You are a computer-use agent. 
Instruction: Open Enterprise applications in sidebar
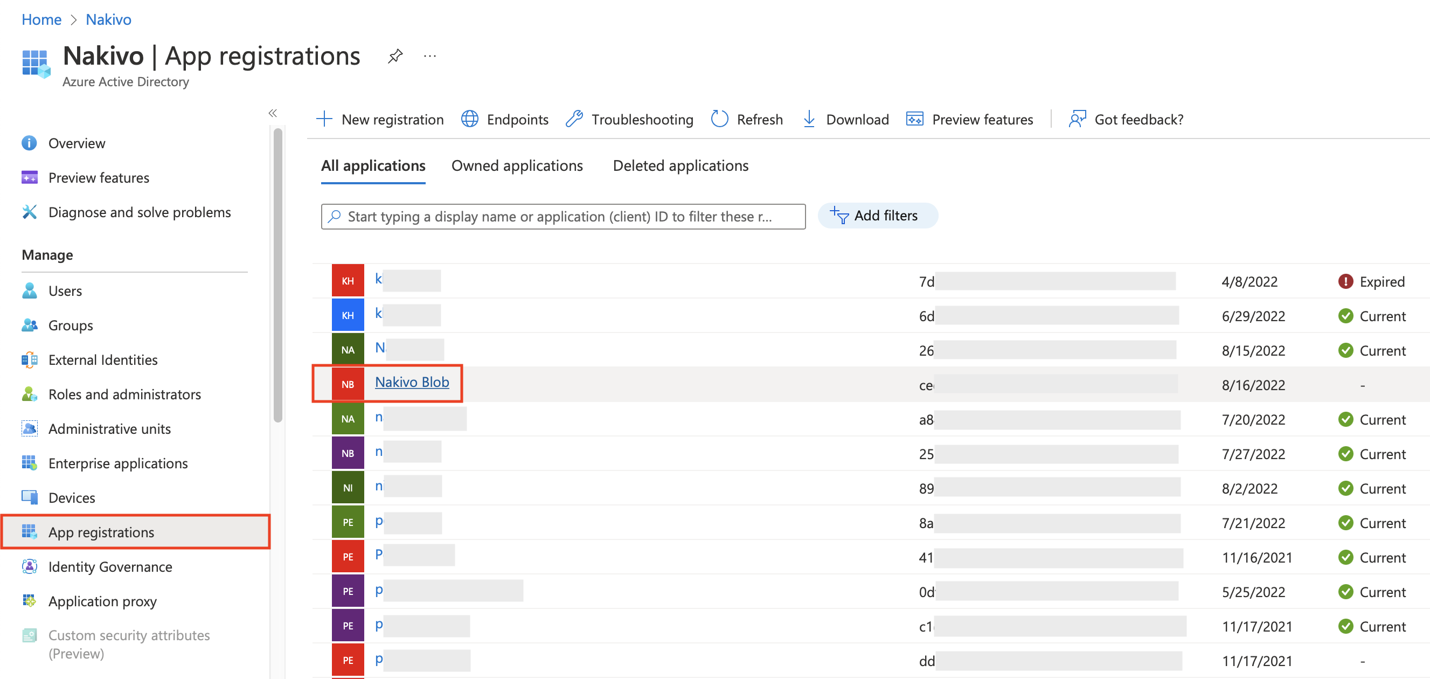click(x=117, y=463)
